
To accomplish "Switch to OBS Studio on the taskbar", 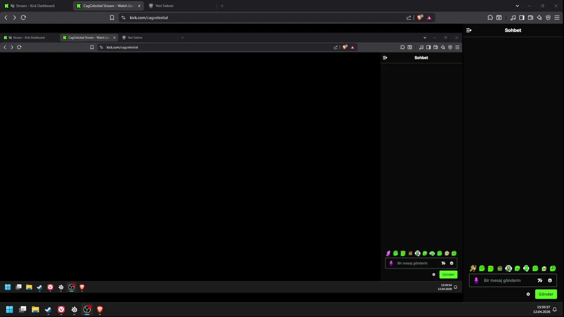I will [x=87, y=310].
